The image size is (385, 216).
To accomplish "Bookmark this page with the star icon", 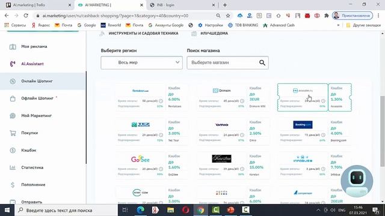I will click(228, 16).
